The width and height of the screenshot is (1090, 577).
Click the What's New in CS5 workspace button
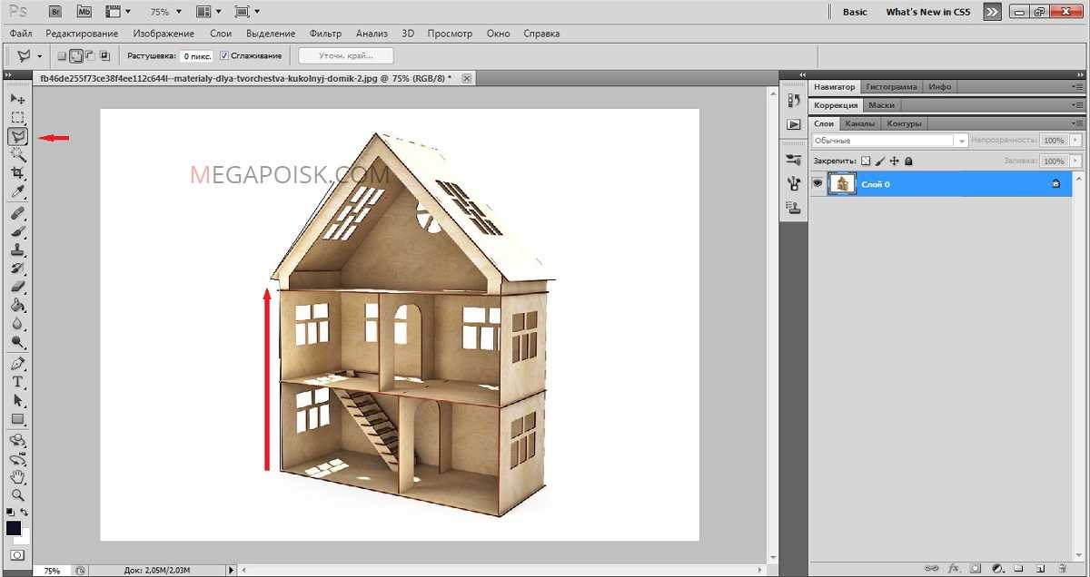(x=927, y=12)
